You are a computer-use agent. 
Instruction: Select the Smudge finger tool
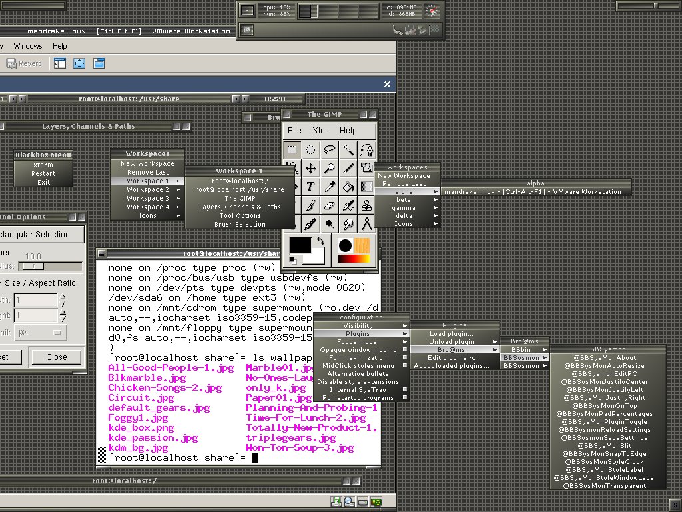348,224
